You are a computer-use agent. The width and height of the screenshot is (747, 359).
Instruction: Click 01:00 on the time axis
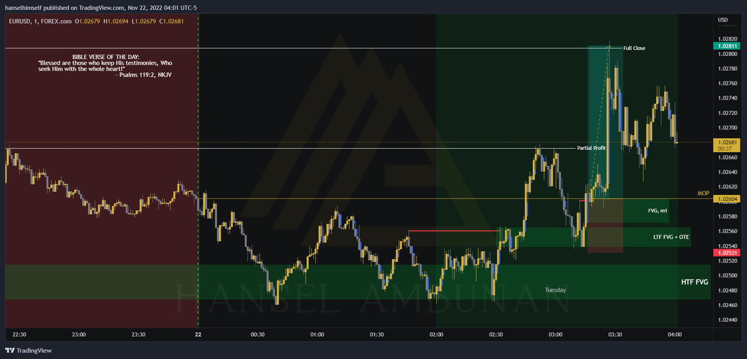click(x=317, y=334)
